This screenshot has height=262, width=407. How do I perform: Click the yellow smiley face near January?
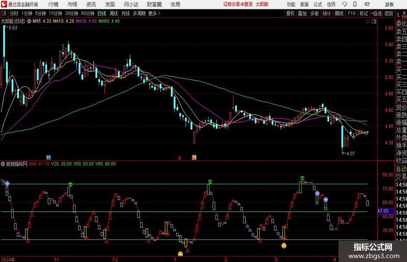coord(180,254)
